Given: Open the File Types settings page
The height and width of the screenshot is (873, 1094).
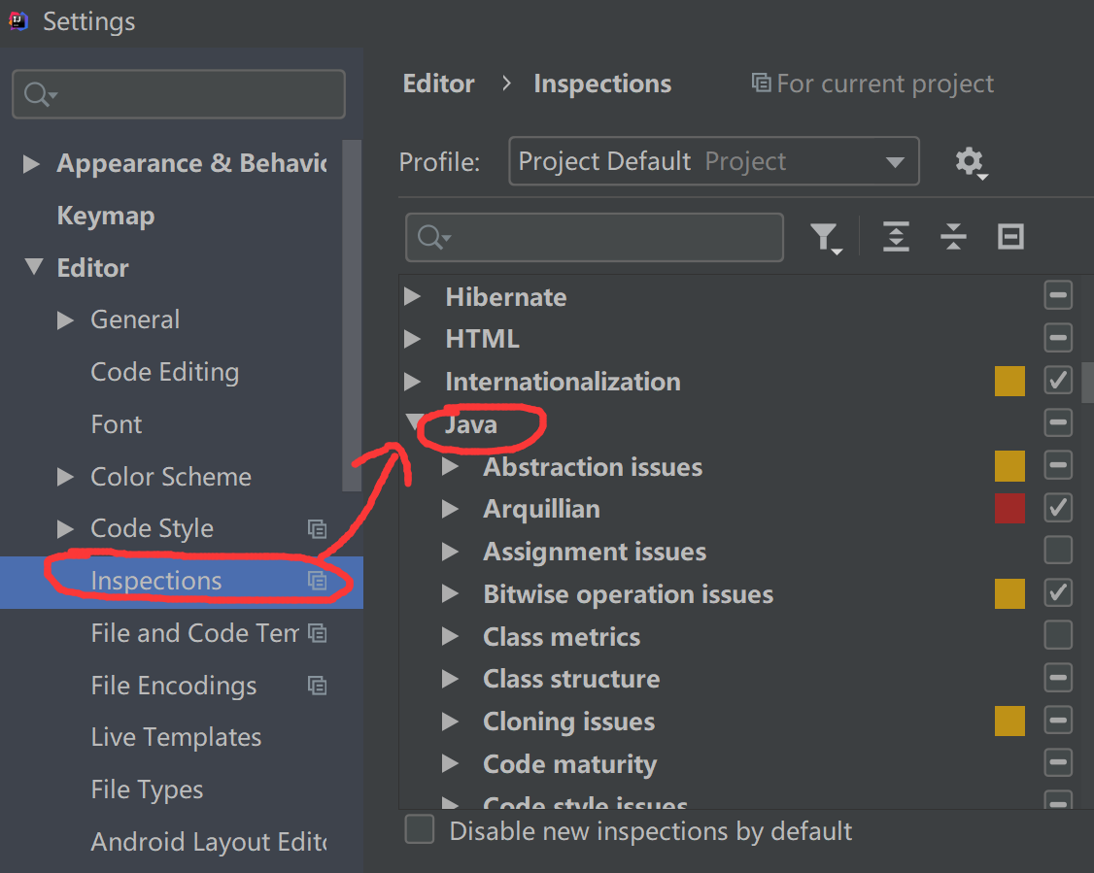Looking at the screenshot, I should coord(147,790).
